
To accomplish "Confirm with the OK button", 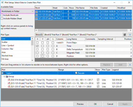I will (x=95, y=104).
